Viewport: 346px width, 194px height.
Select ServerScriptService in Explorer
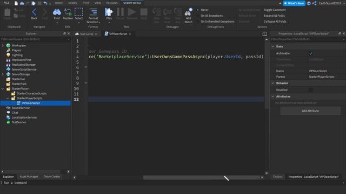24,70
